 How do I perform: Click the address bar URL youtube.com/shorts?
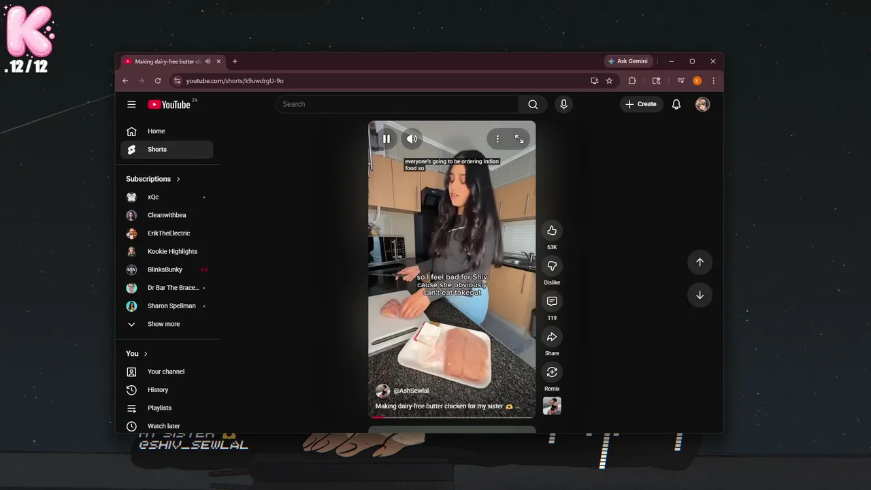(235, 81)
